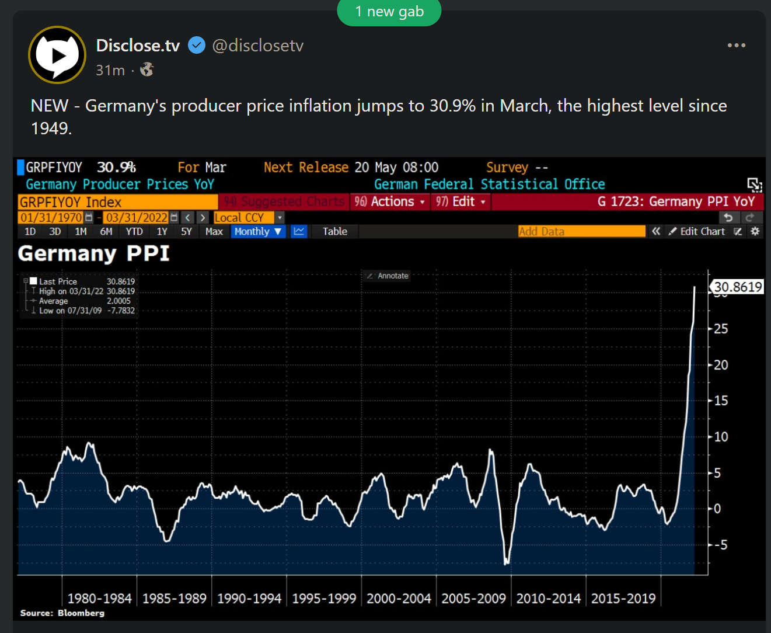Select the 5Y range tab
Screen dimensions: 771x633
[x=186, y=231]
